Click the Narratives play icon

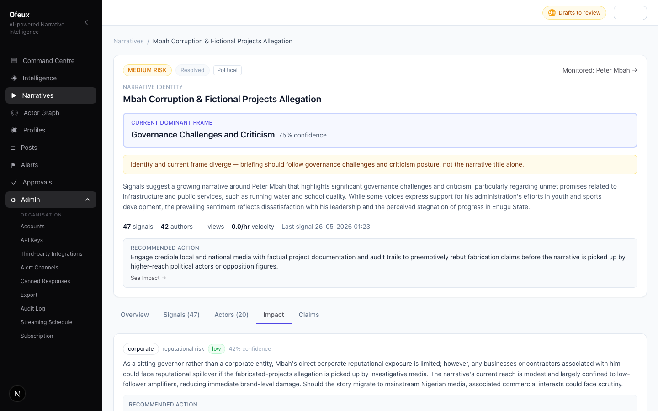click(x=14, y=95)
